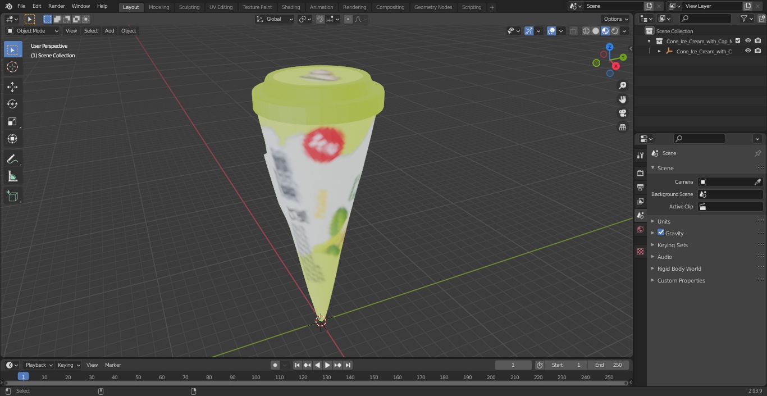This screenshot has width=767, height=396.
Task: Toggle the Gravity checkbox
Action: (x=661, y=233)
